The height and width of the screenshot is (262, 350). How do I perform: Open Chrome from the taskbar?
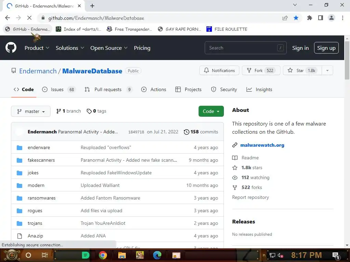point(103,255)
